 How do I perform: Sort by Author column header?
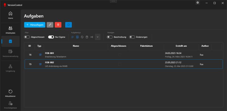point(205,46)
